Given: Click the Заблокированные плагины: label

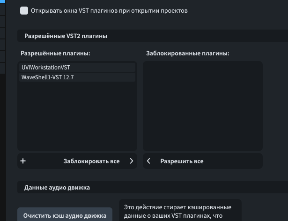Looking at the screenshot, I should (x=188, y=53).
